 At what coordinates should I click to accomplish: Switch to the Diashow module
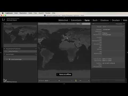click(x=105, y=20)
